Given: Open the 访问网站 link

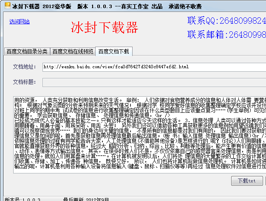Looking at the screenshot, I should point(20,22).
